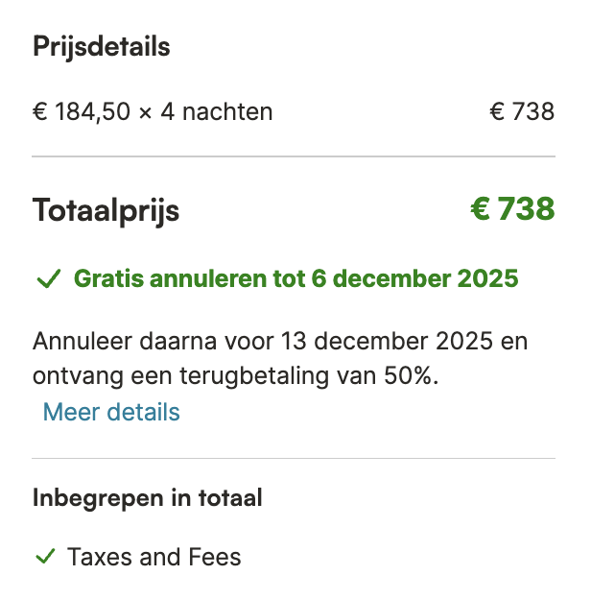Click the word Annuleer starting the refund paragraph
Viewport: 591px width, 599px height.
tap(79, 342)
